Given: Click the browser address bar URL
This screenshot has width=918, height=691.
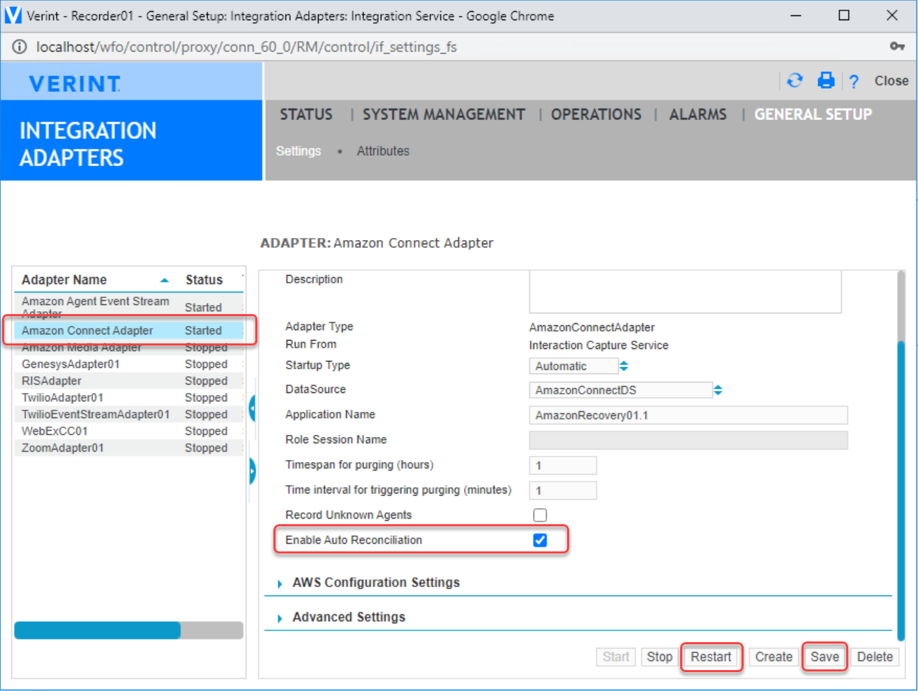Looking at the screenshot, I should click(x=246, y=47).
